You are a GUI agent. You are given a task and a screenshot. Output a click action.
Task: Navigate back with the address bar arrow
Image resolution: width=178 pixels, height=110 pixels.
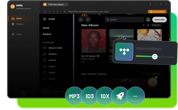(x=49, y=12)
